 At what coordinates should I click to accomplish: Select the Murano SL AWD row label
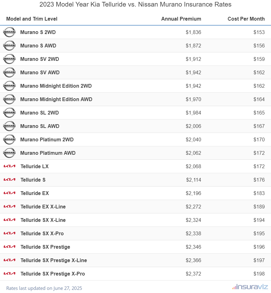(40, 126)
